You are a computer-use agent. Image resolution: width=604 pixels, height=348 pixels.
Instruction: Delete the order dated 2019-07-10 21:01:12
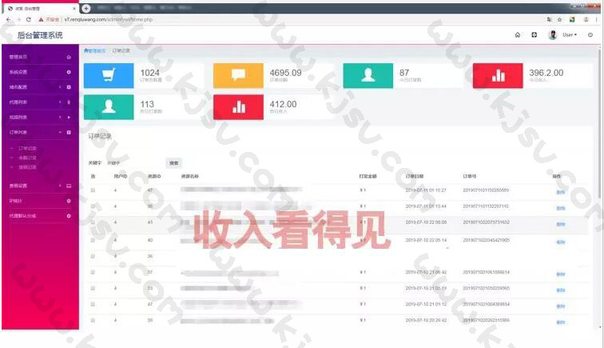(561, 306)
